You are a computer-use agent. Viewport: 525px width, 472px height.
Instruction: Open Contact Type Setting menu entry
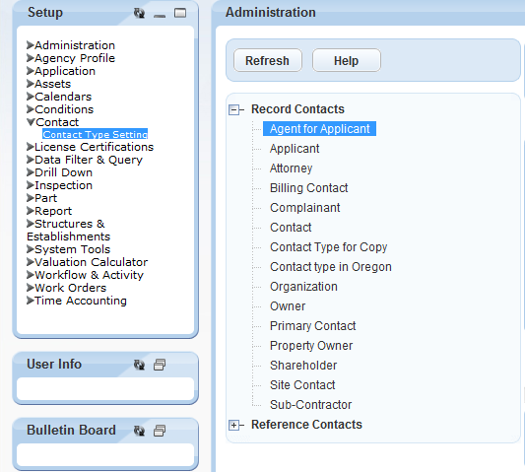[96, 134]
